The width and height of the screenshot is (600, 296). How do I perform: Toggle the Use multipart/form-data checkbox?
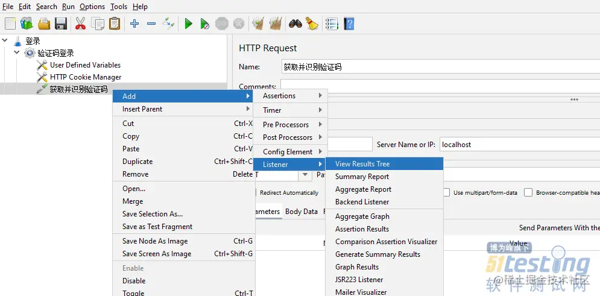tap(446, 192)
